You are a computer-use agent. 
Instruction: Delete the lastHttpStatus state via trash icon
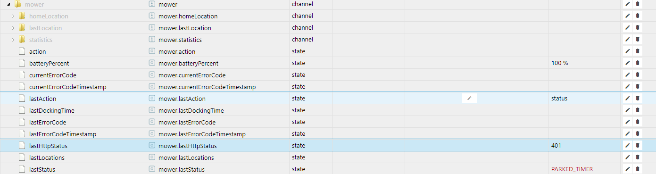[x=638, y=145]
